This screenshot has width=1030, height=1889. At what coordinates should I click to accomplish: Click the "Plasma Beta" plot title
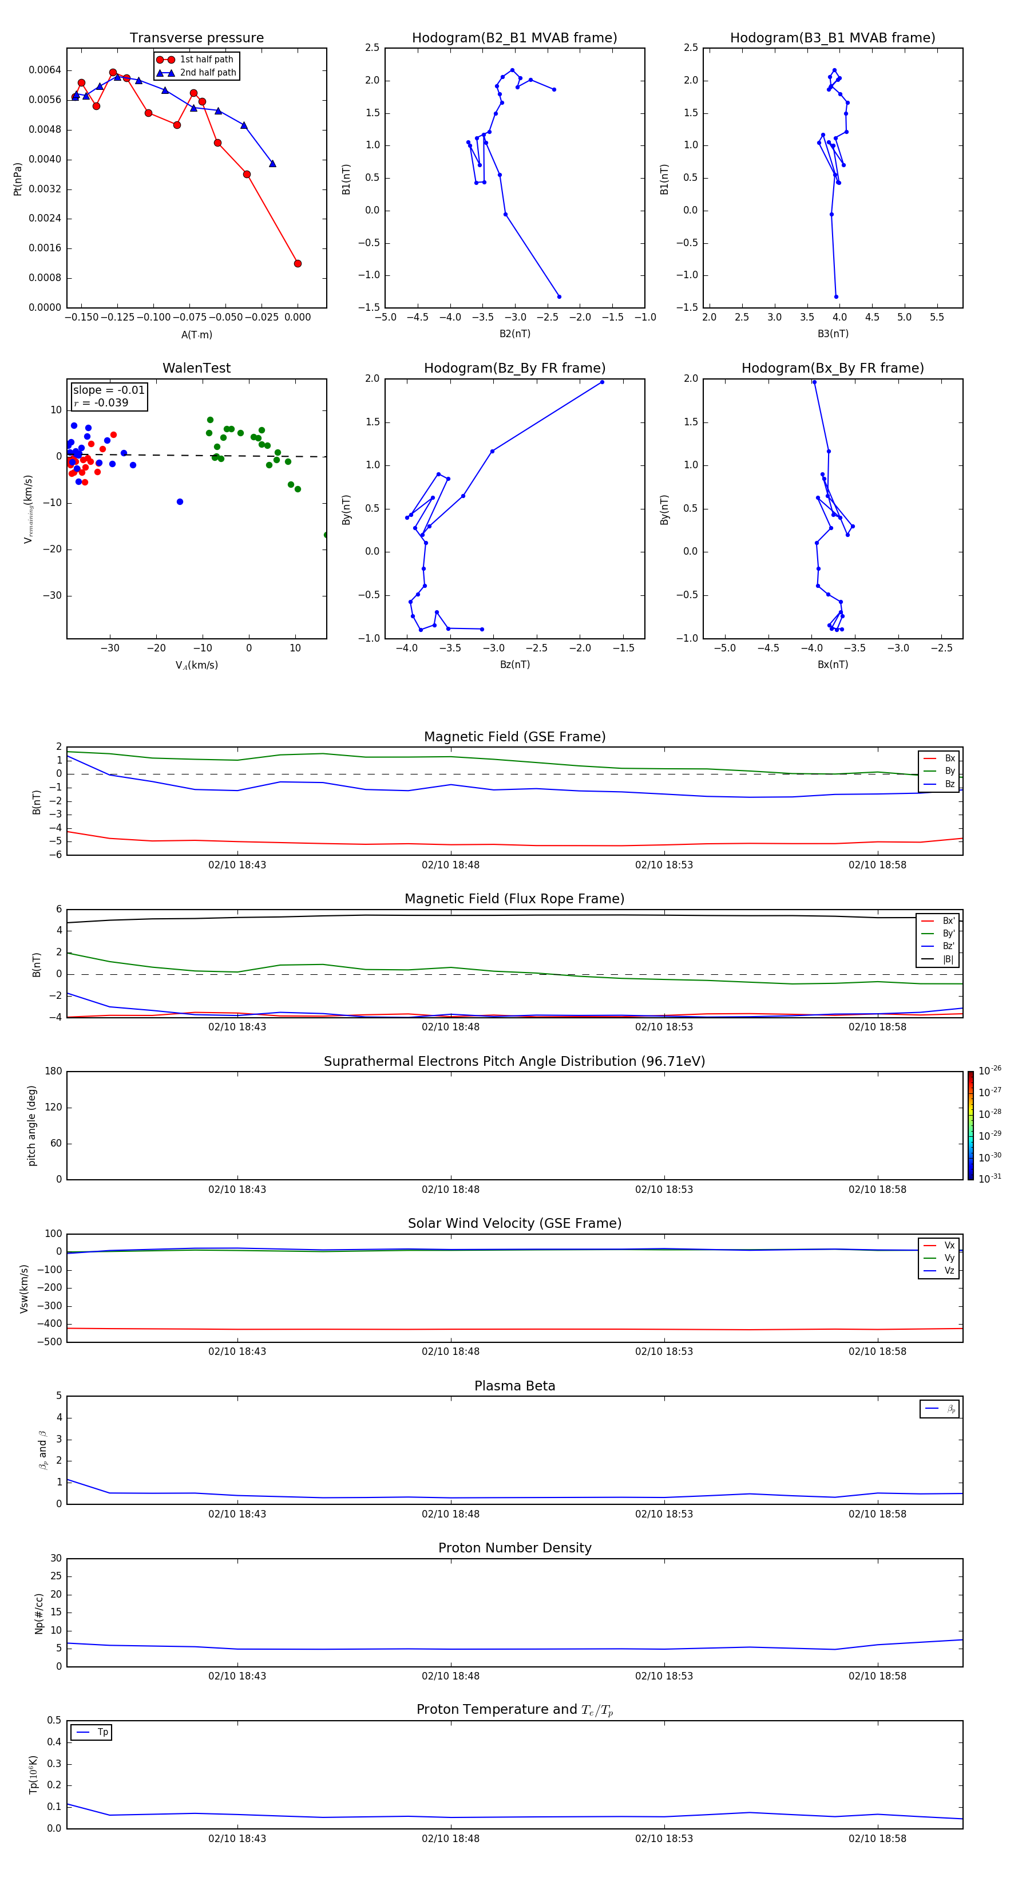click(x=514, y=1386)
